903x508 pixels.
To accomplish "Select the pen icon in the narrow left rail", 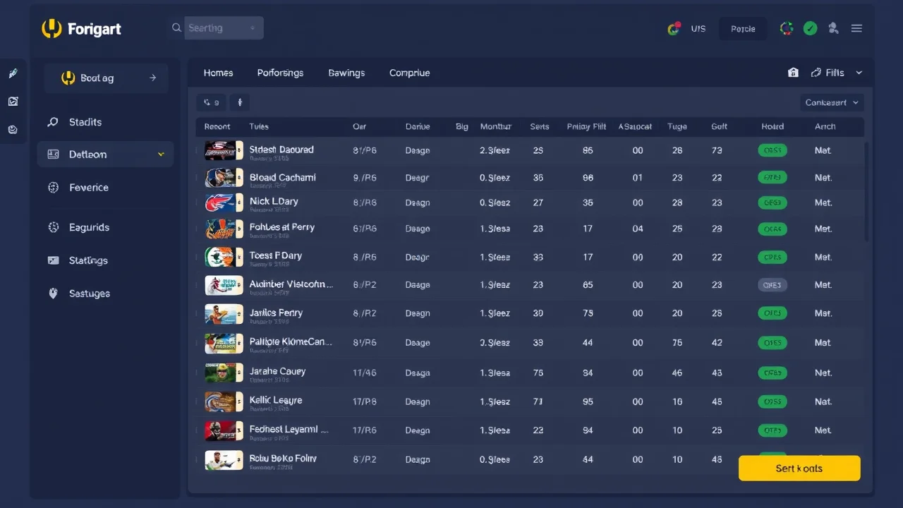I will coord(13,73).
